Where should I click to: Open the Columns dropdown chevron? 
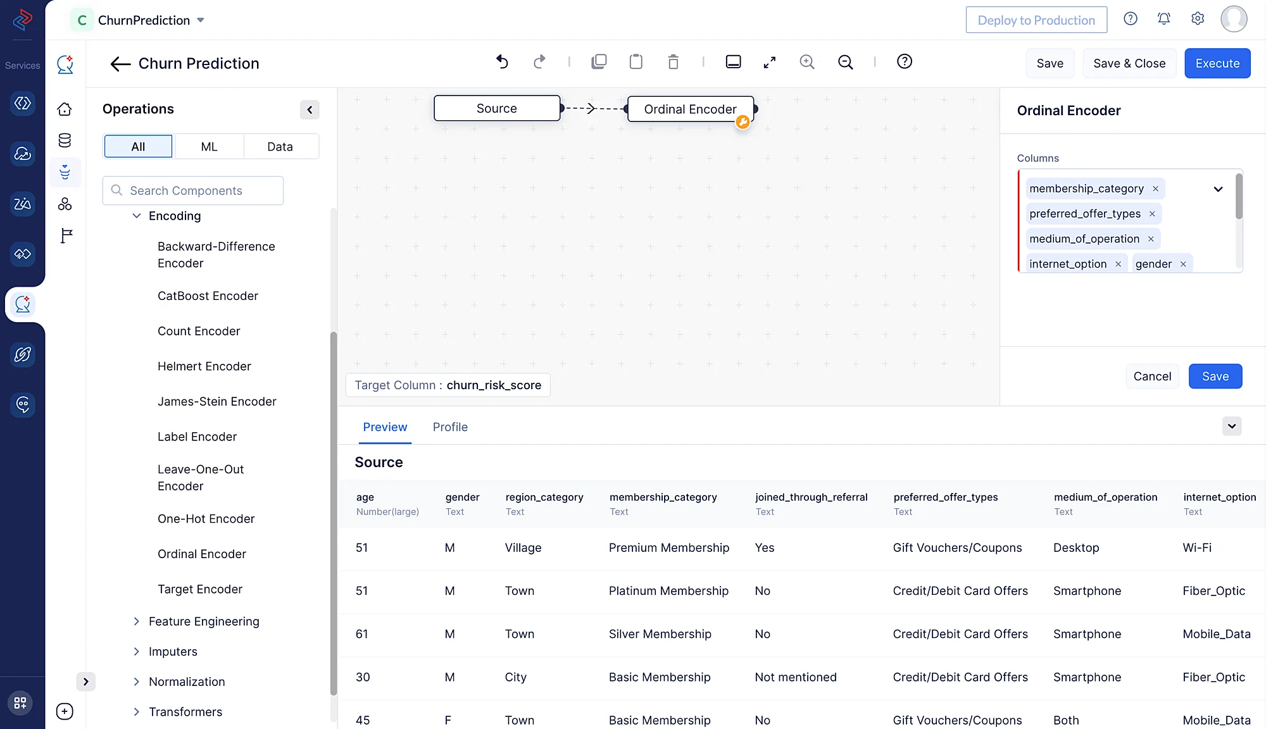click(1218, 189)
